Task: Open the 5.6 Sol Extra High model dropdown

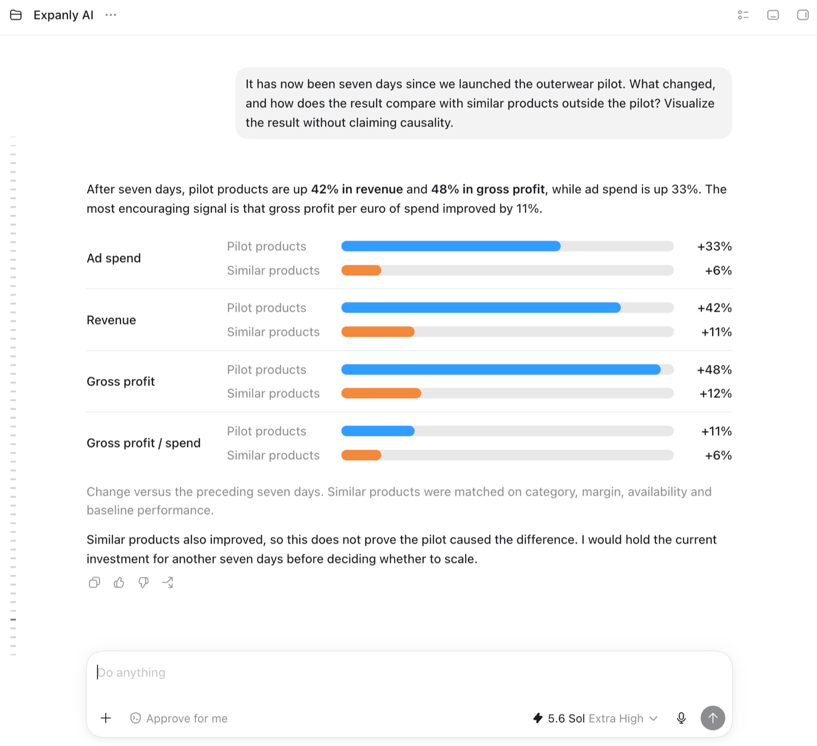Action: [595, 718]
